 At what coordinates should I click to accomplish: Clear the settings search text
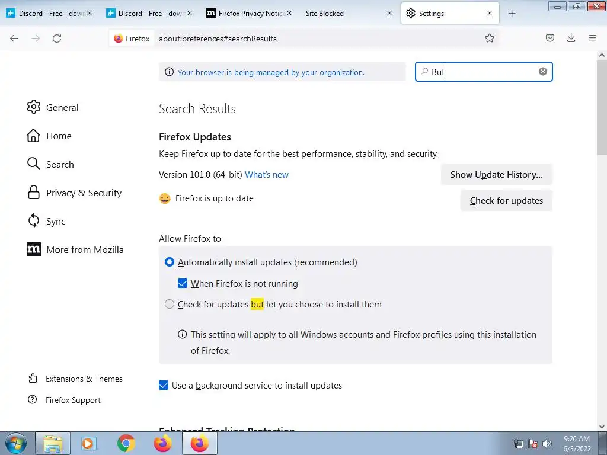[543, 72]
